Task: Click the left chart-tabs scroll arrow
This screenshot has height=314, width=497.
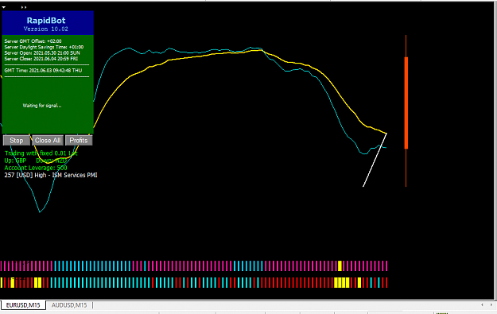Action: pyautogui.click(x=482, y=304)
